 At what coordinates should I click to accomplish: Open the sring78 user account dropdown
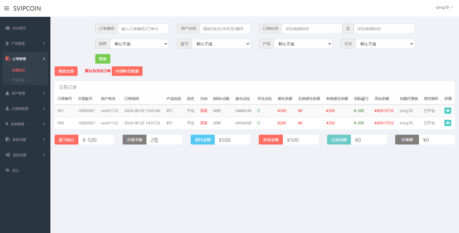click(x=444, y=8)
